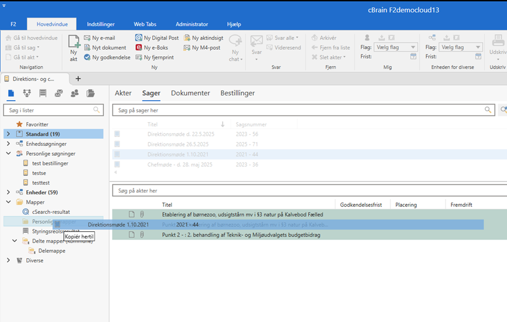The width and height of the screenshot is (507, 322).
Task: Click the Favoritter star icon
Action: 19,124
